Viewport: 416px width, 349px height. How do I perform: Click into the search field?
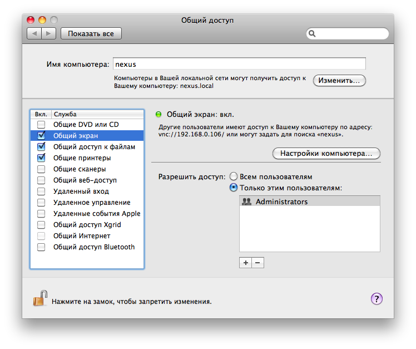[348, 33]
